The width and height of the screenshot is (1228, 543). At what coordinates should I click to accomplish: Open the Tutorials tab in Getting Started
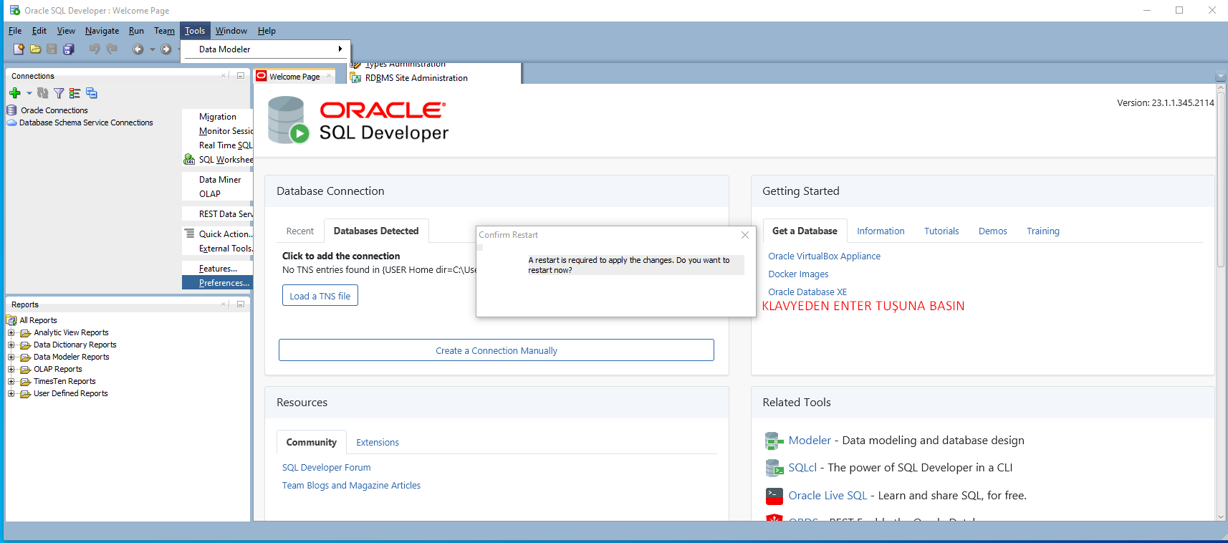coord(941,231)
